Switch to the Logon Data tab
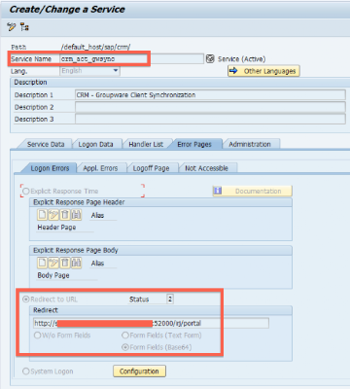This screenshot has height=389, width=350. (x=95, y=144)
